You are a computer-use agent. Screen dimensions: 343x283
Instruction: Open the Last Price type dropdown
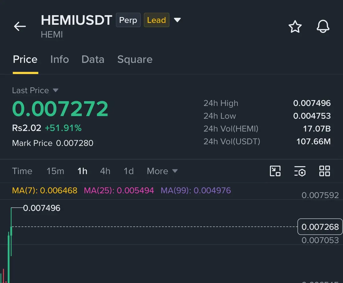56,90
